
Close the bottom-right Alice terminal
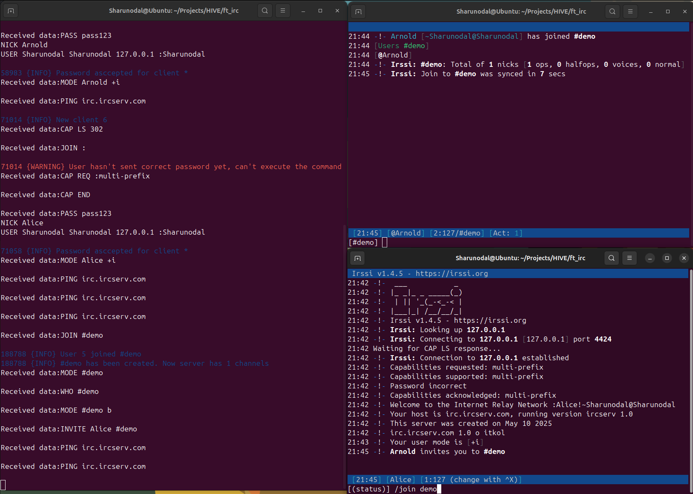tap(684, 258)
